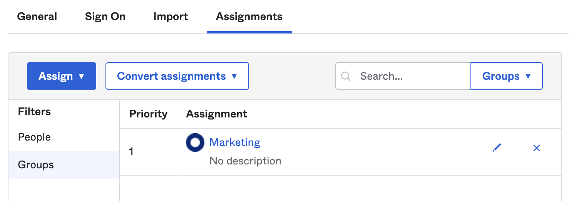This screenshot has width=569, height=201.
Task: Click the pencil edit icon for Marketing
Action: point(497,148)
